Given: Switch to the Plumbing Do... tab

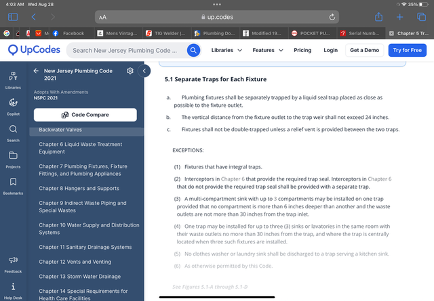Looking at the screenshot, I should 215,33.
